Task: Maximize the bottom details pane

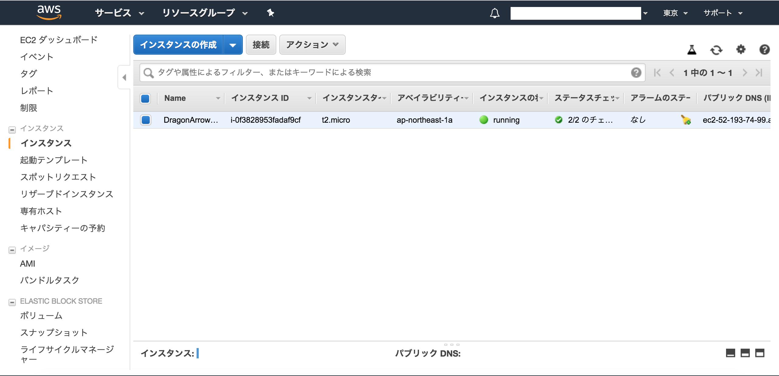Action: 760,353
